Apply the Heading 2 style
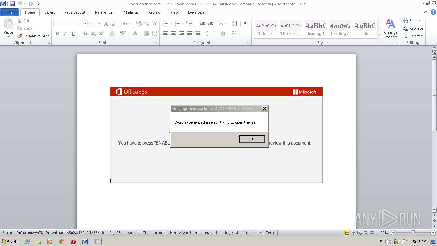 point(340,29)
